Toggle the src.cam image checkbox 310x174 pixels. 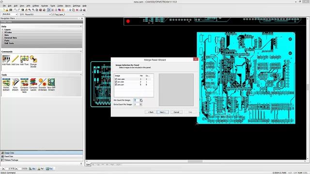pyautogui.click(x=116, y=82)
